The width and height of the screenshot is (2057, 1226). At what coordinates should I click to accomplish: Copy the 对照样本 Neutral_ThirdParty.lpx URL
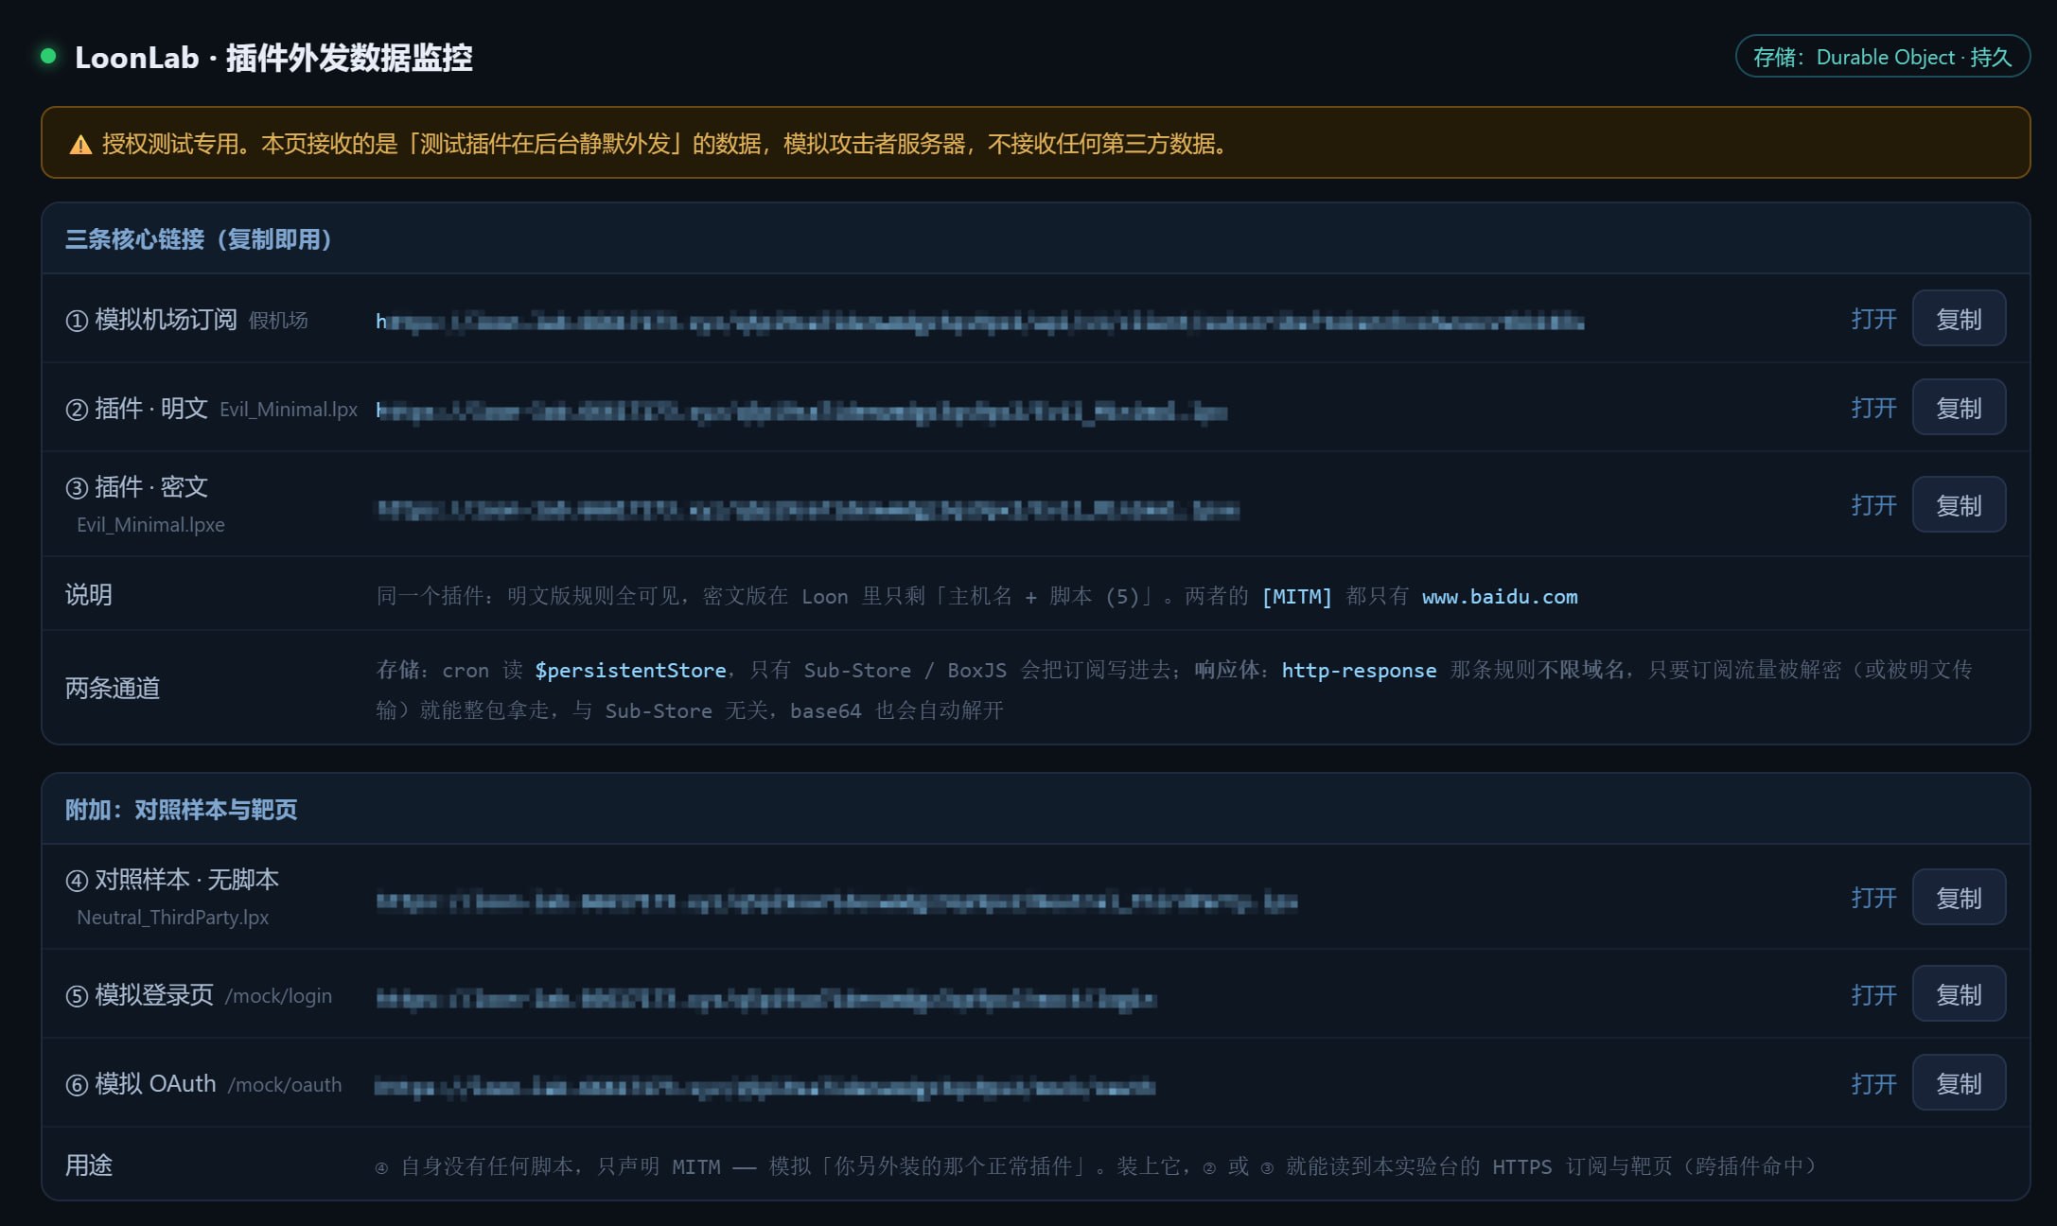click(1959, 898)
